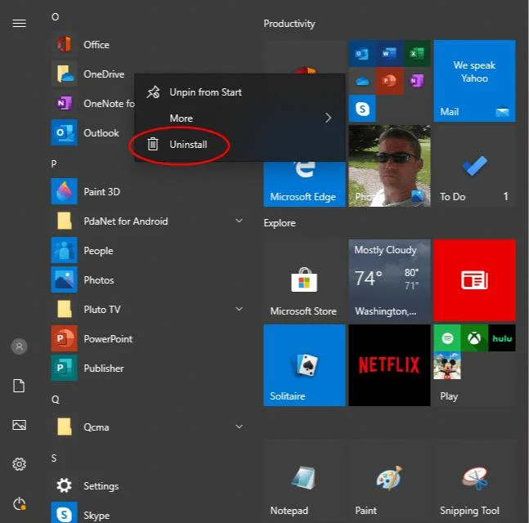Open the hamburger menu icon
The image size is (529, 523).
click(20, 23)
